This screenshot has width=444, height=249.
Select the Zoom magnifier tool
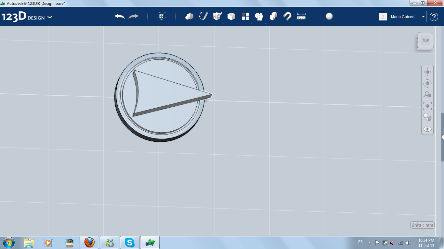(x=427, y=95)
